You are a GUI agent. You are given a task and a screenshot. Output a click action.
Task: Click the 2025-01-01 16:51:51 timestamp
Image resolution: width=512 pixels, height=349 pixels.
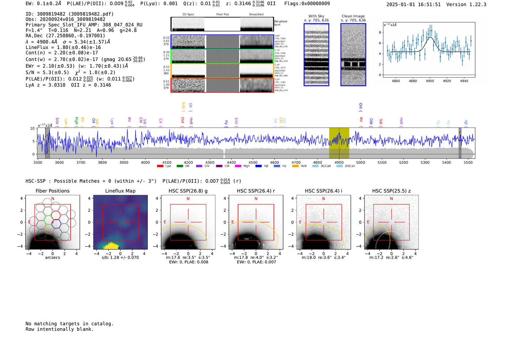point(413,4)
